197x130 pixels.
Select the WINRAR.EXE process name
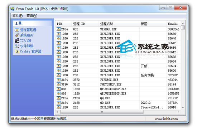point(108,29)
